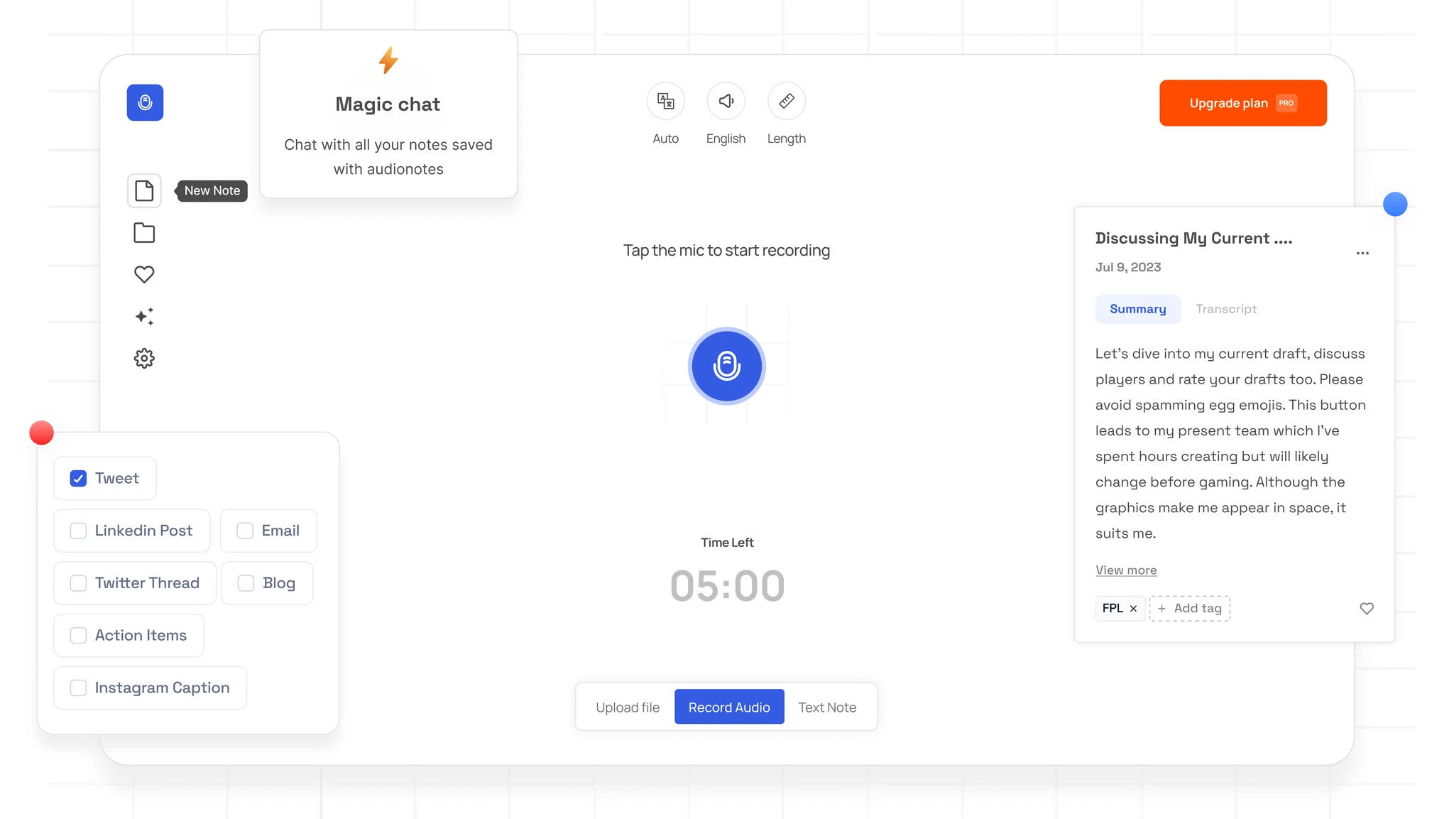Click the Favorites heart icon
The image size is (1454, 819).
(x=145, y=273)
